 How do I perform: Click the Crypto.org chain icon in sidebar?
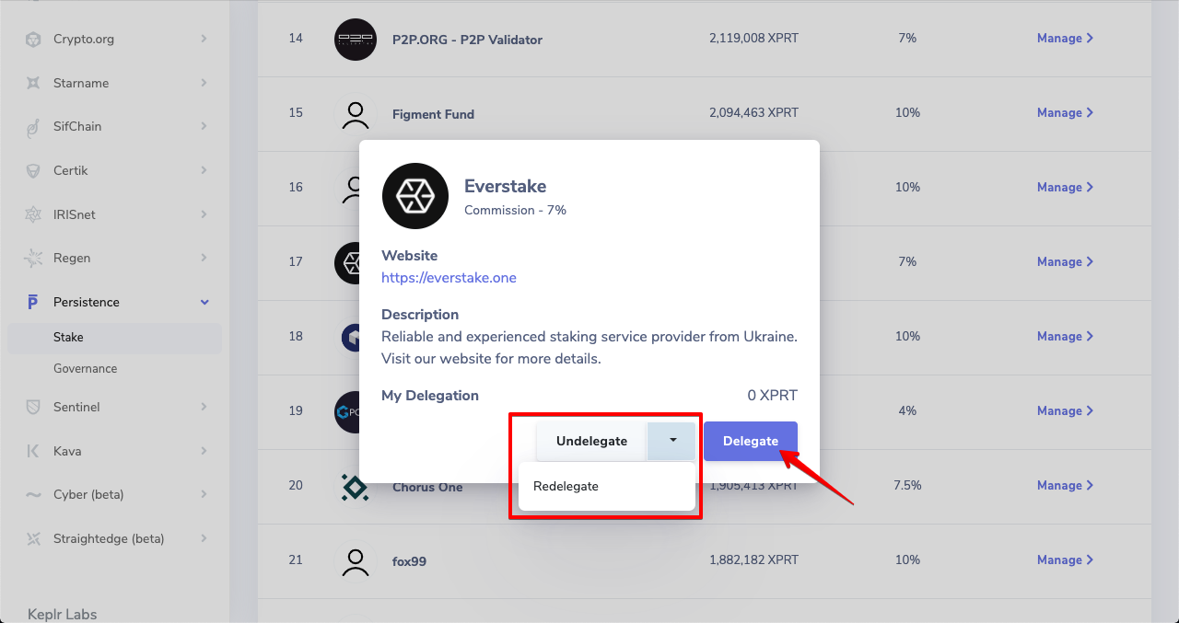[x=33, y=39]
